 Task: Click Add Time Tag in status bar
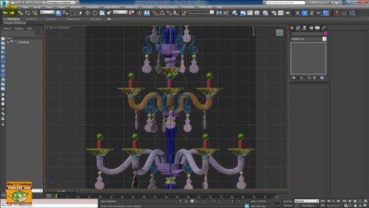tap(258, 206)
